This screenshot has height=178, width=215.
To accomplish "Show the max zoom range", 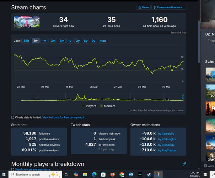I will 103,41.
